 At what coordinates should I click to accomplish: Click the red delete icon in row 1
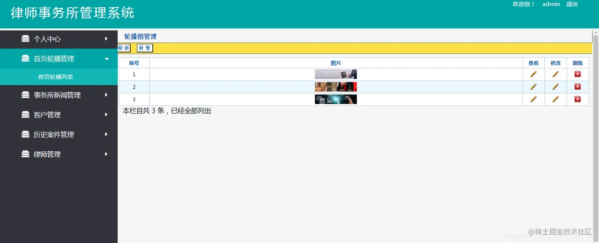pyautogui.click(x=578, y=74)
